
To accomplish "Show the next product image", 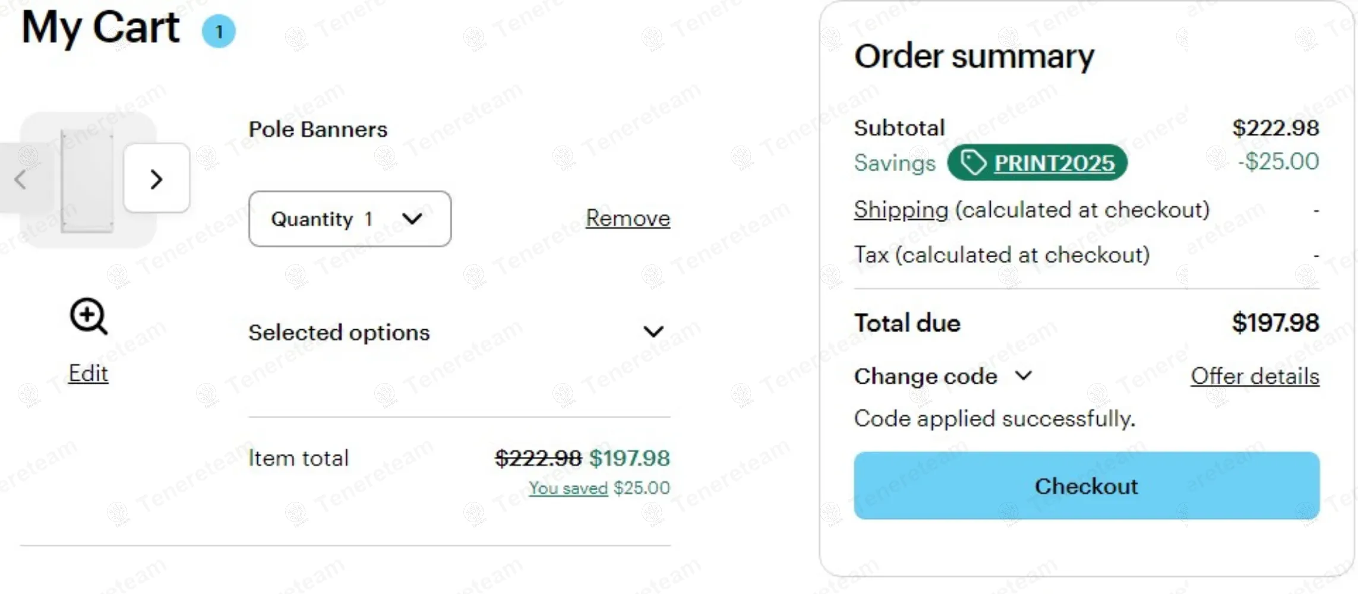I will click(x=156, y=179).
